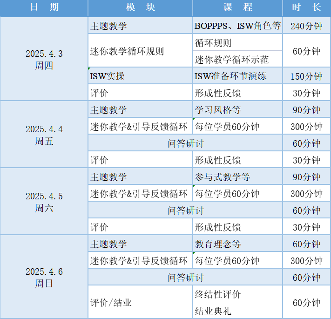Image resolution: width=331 pixels, height=319 pixels.
Task: Select the 迷你教学循环示范 course cell
Action: pyautogui.click(x=238, y=59)
